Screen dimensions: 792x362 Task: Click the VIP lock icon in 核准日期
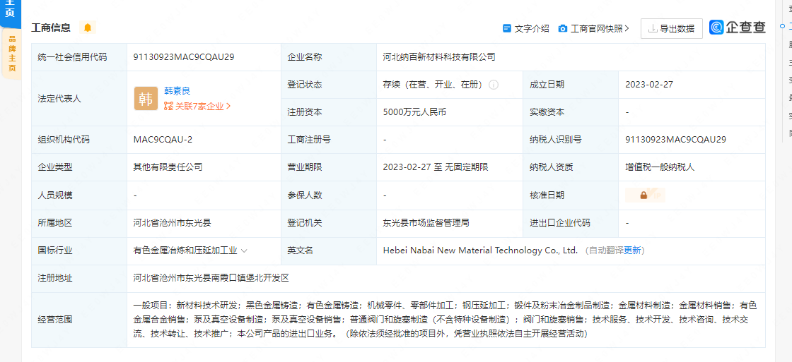click(645, 195)
